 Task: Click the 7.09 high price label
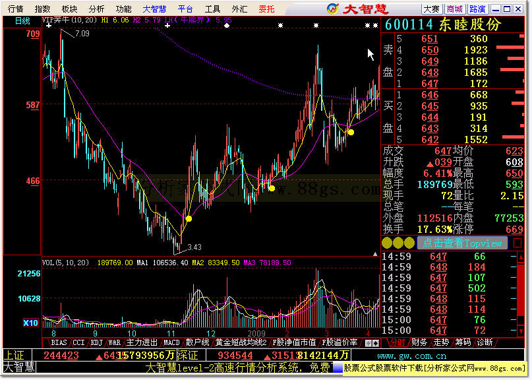[x=82, y=34]
